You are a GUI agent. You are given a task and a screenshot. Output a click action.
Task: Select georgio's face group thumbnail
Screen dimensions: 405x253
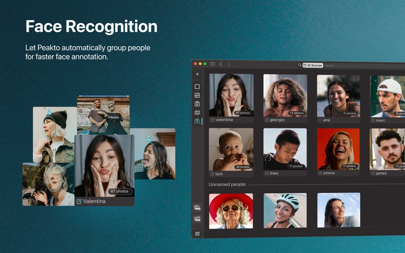click(284, 95)
